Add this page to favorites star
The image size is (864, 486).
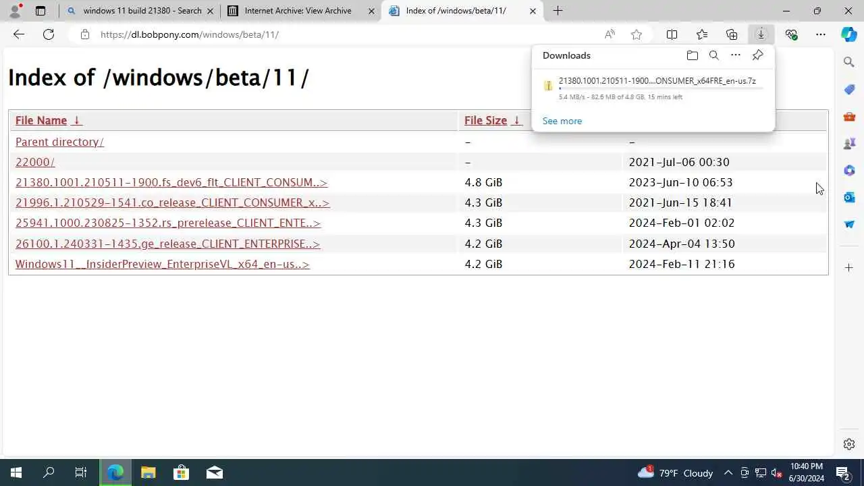point(636,34)
